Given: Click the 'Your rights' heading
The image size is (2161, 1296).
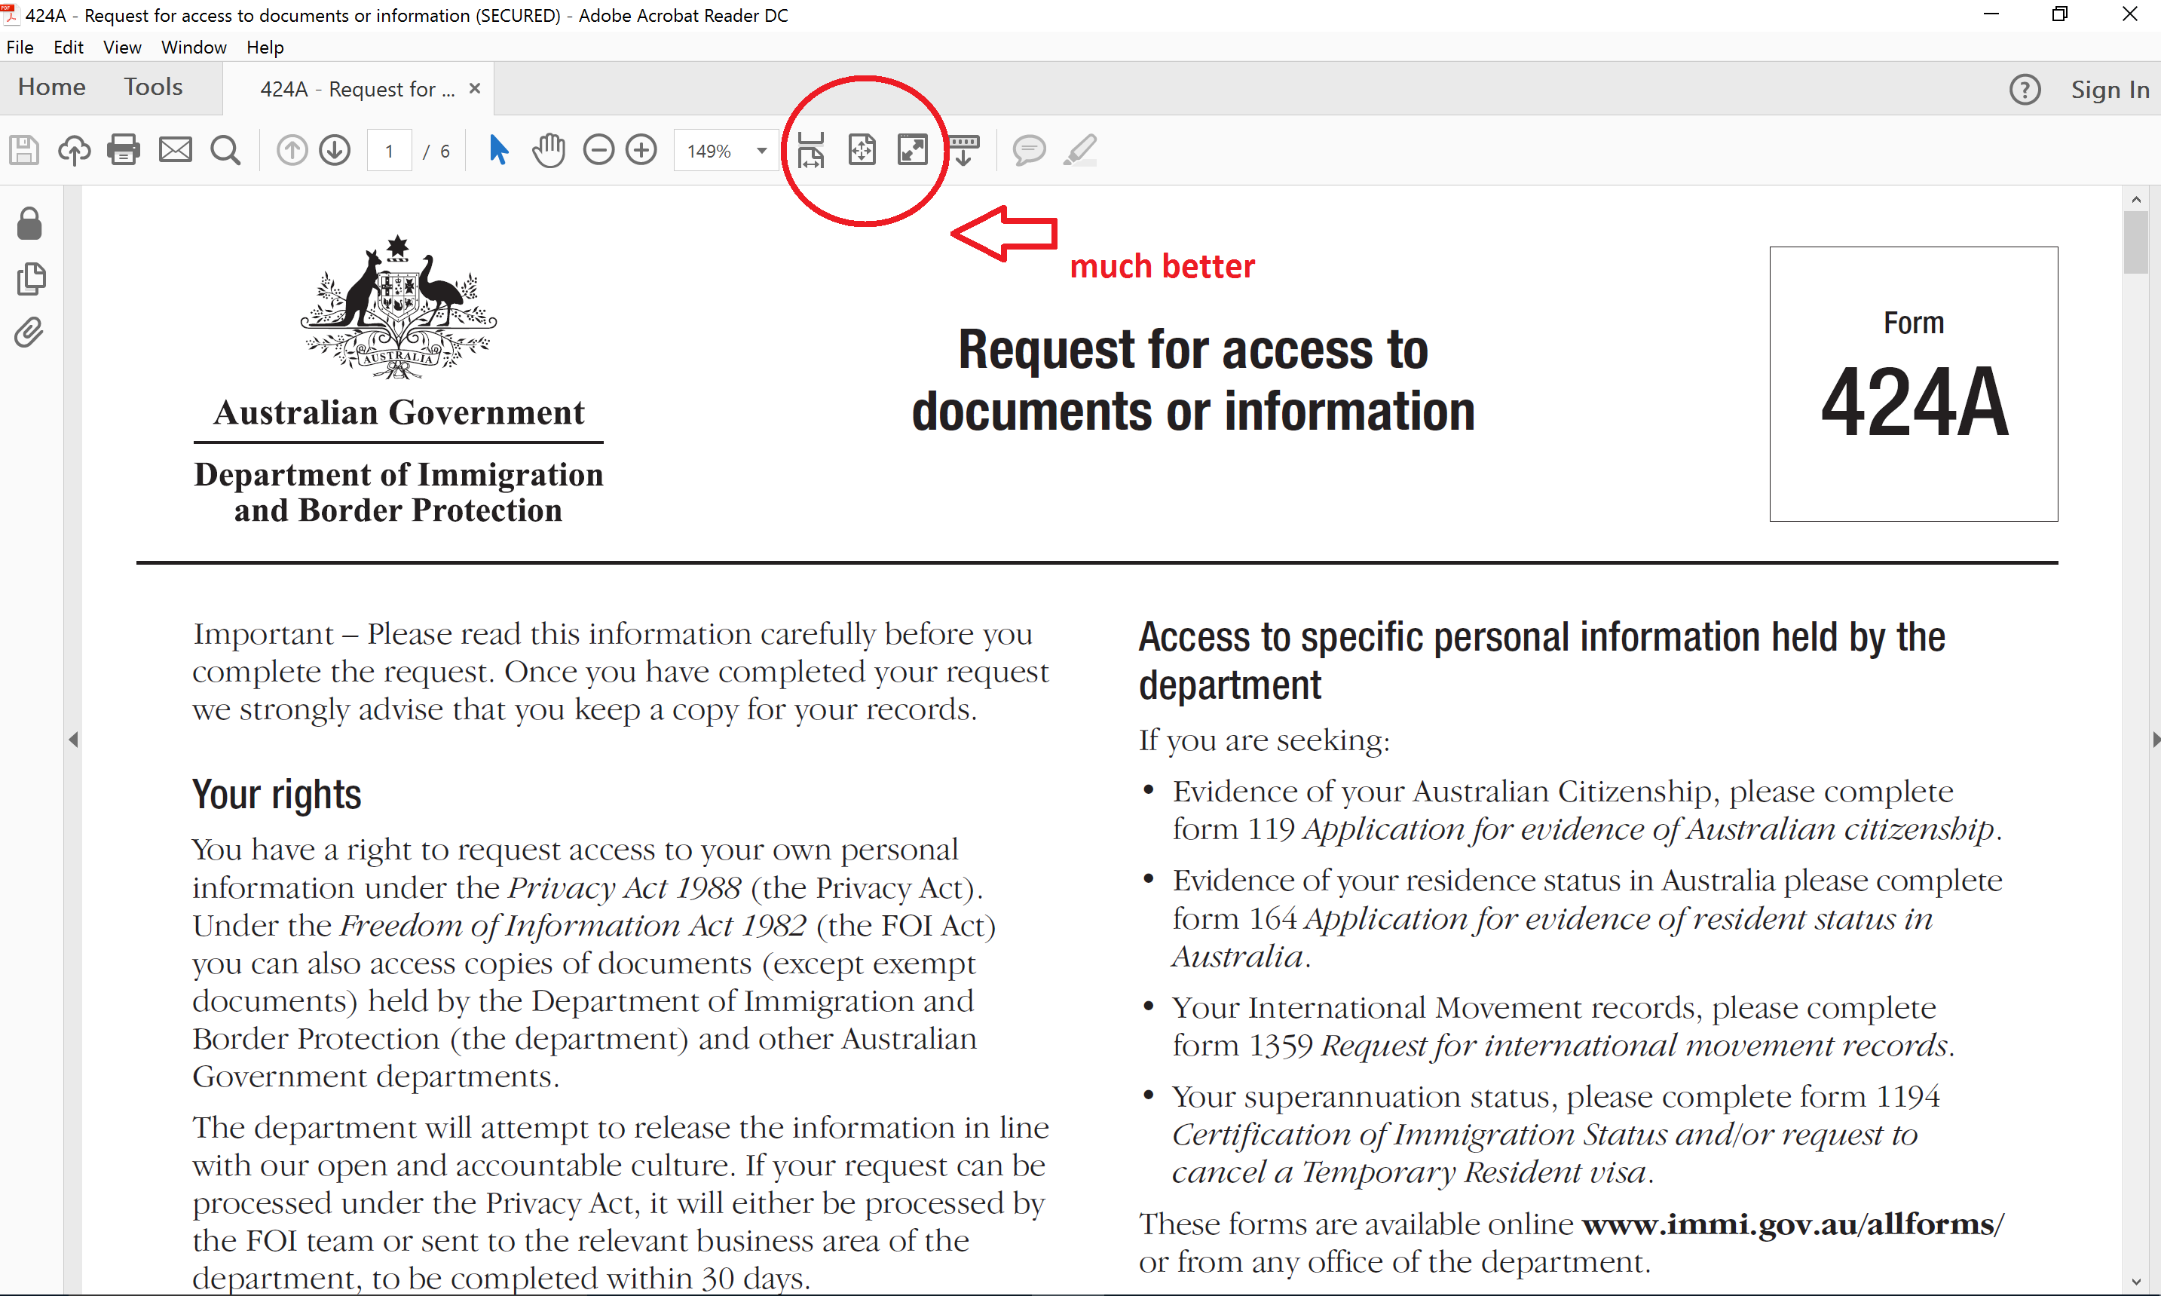Looking at the screenshot, I should 277,795.
